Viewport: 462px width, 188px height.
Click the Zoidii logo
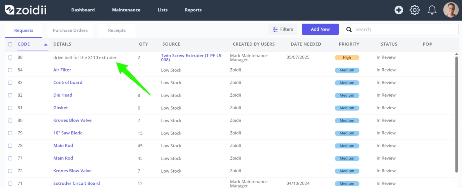[x=26, y=10]
